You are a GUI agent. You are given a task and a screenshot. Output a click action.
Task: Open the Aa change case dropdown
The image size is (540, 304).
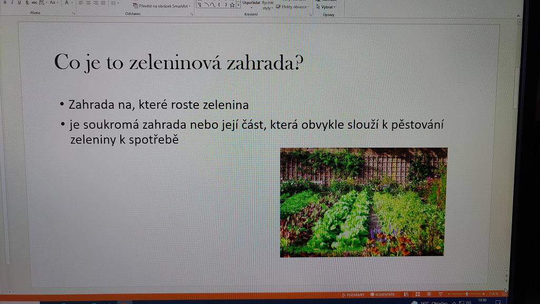(53, 3)
